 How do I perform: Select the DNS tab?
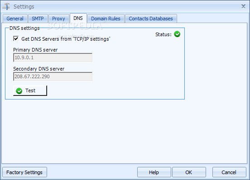(78, 18)
